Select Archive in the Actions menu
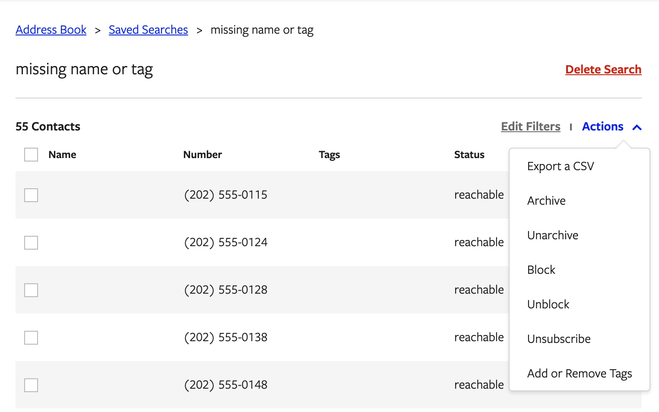Image resolution: width=659 pixels, height=412 pixels. 546,201
